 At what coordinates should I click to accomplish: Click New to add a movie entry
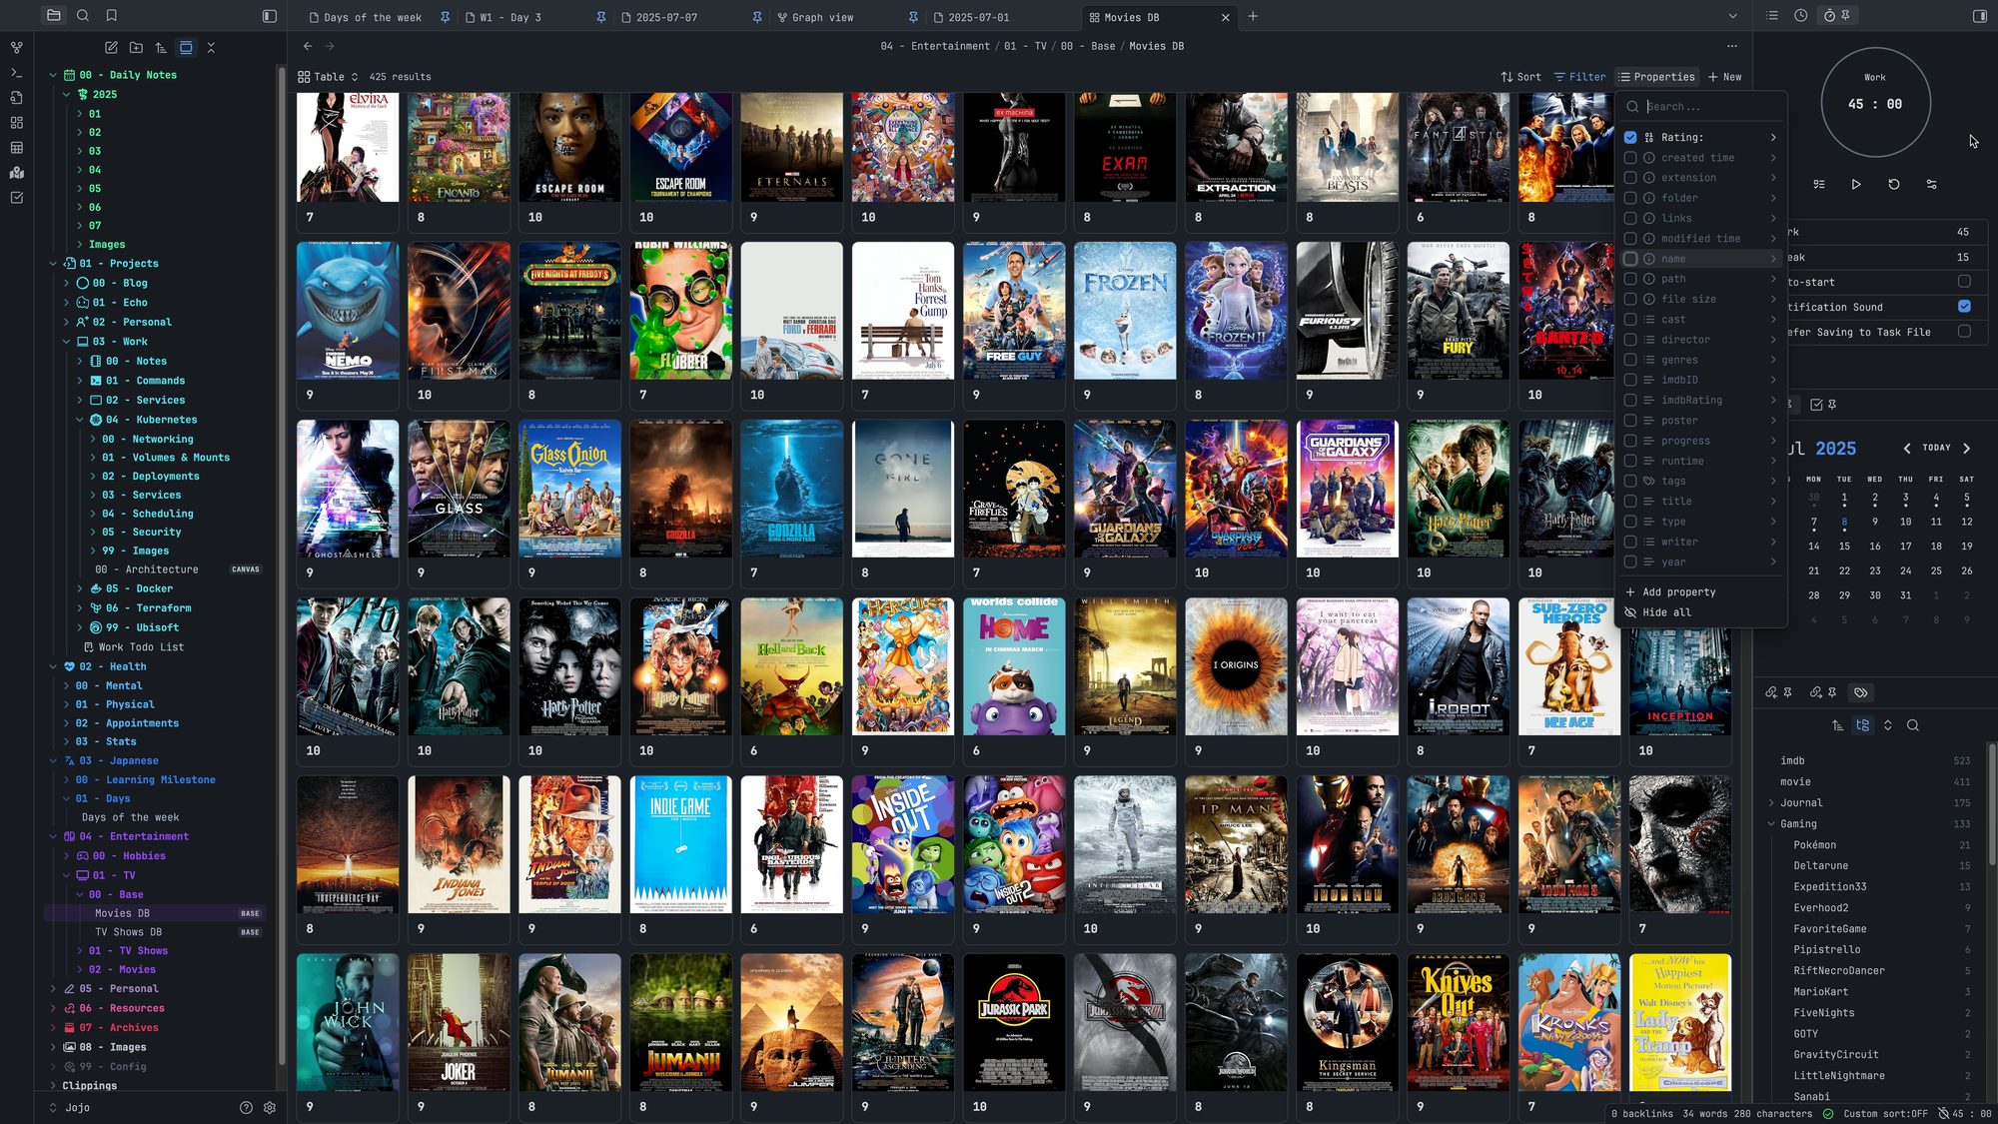pos(1724,77)
